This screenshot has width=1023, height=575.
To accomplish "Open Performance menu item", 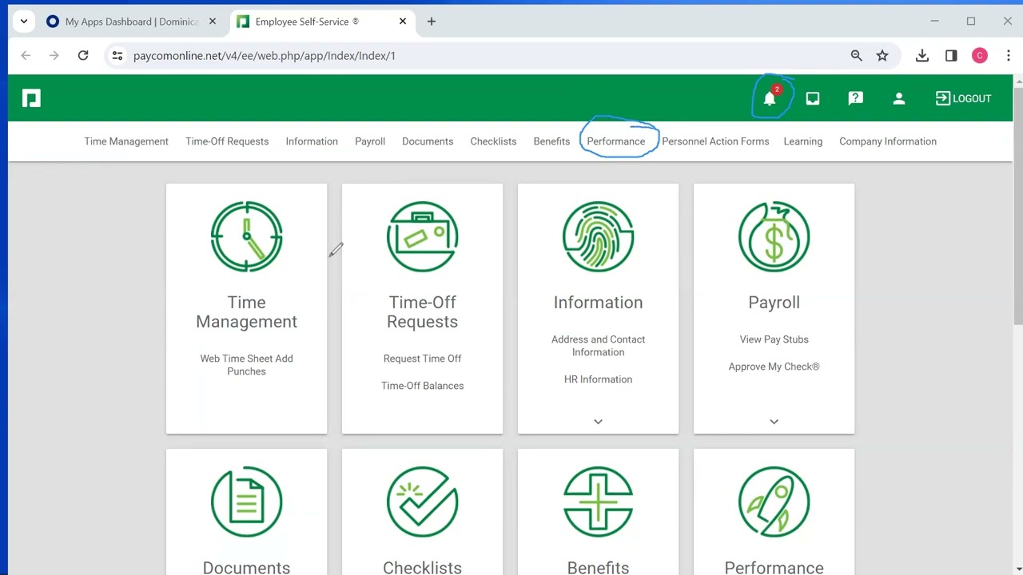I will (x=615, y=141).
